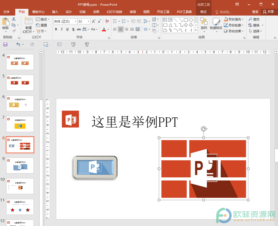The width and height of the screenshot is (278, 226).
Task: Align text to the left
Action: click(115, 29)
